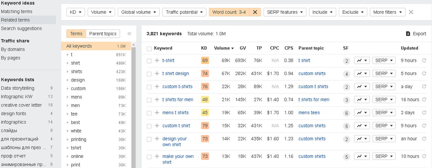This screenshot has width=432, height=168.
Task: Open the KD filter dropdown
Action: coord(76,12)
